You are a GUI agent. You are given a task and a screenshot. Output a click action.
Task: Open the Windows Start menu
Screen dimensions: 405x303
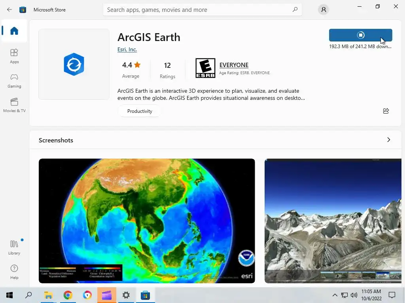[x=9, y=295]
